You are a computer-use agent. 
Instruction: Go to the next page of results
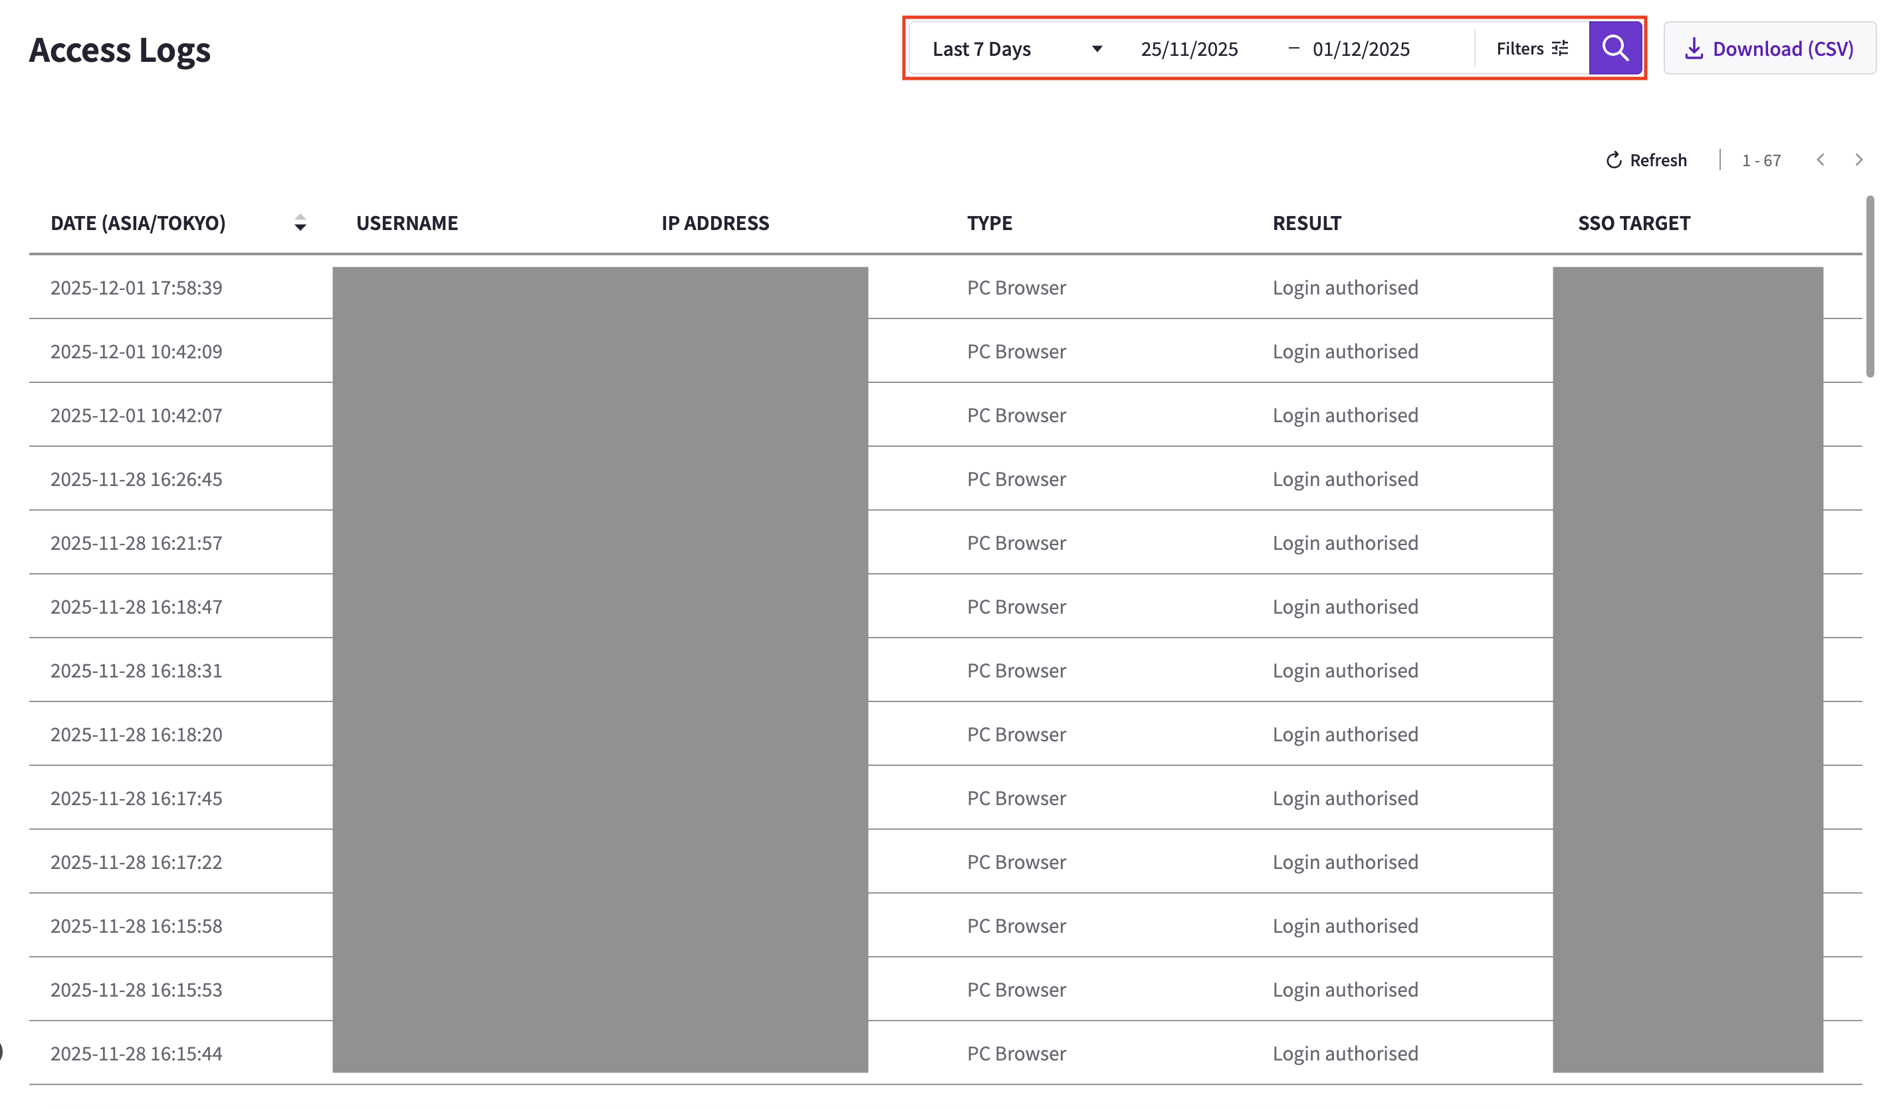(1858, 160)
